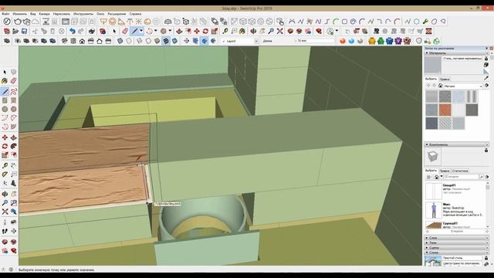This screenshot has width=494, height=278.
Task: Collapse the Materials panel section
Action: tap(427, 53)
